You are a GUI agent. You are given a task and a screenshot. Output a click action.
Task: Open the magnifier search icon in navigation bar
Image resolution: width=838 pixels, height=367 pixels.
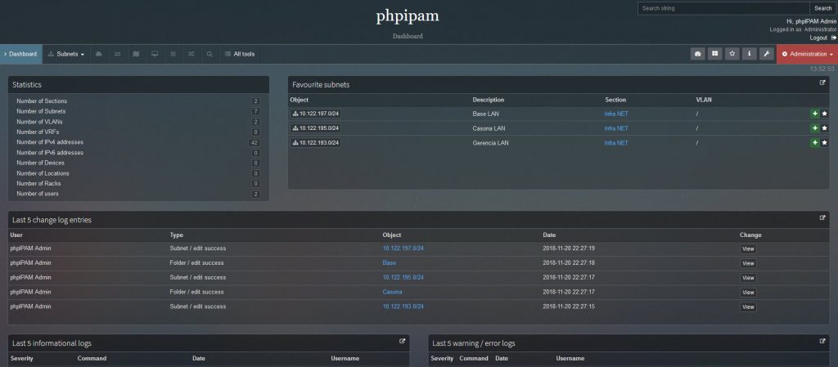(x=209, y=54)
